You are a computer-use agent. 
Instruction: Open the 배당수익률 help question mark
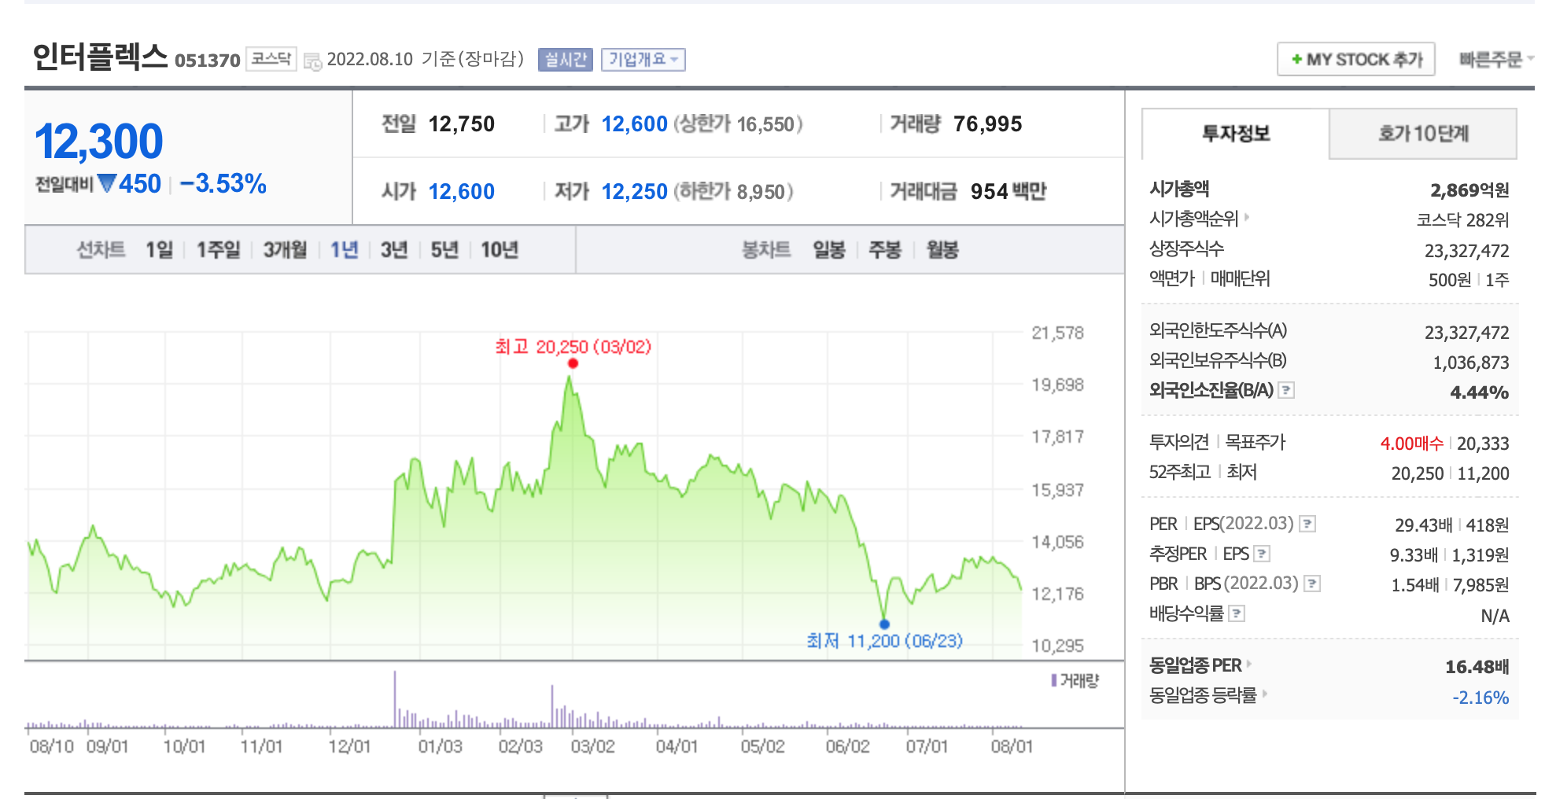[1237, 613]
